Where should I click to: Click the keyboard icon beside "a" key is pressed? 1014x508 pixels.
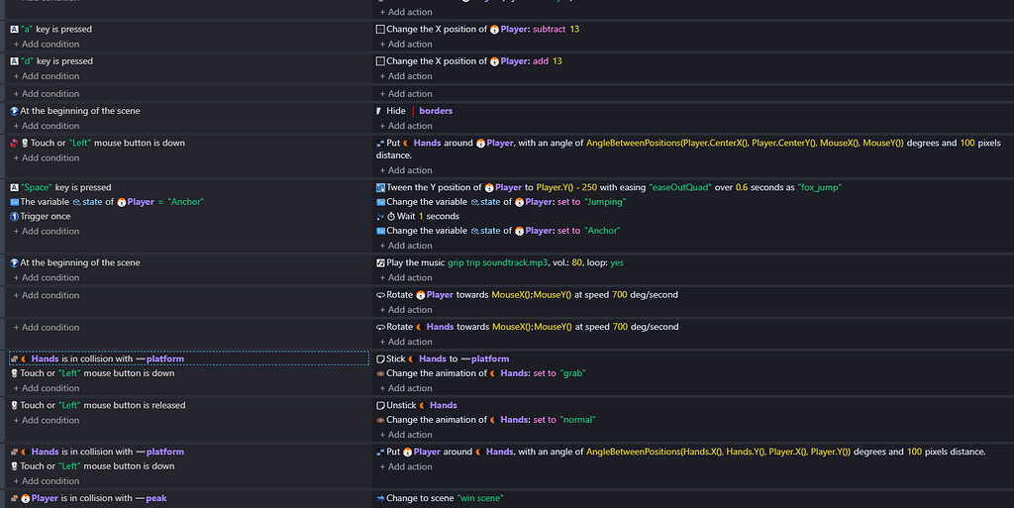click(x=14, y=29)
